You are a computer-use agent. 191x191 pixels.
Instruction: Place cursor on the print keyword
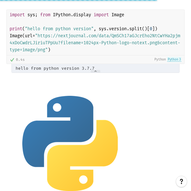tap(16, 29)
